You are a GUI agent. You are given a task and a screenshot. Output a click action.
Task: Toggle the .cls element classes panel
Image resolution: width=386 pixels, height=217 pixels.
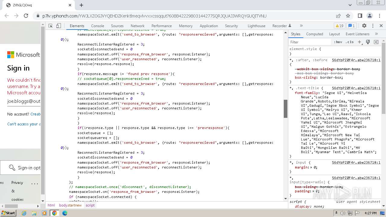(x=350, y=42)
